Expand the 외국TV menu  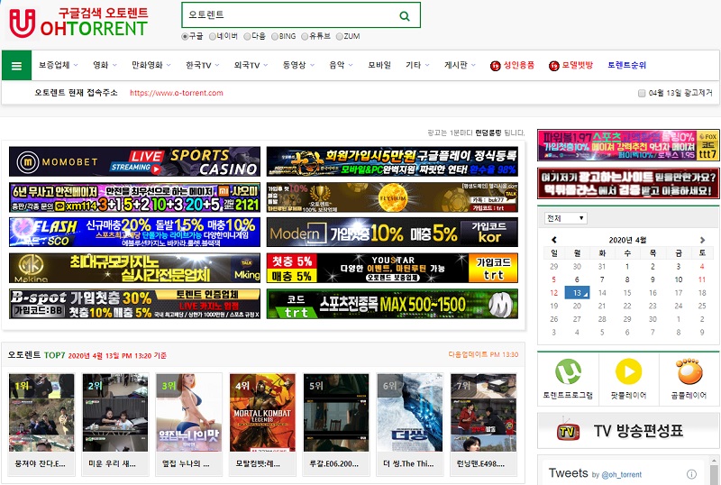(x=251, y=65)
